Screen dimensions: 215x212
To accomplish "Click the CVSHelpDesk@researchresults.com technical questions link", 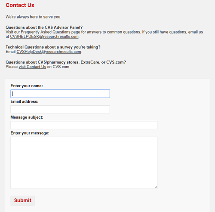I will pyautogui.click(x=49, y=52).
